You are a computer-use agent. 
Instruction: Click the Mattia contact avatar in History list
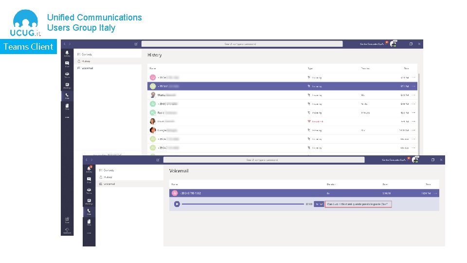pos(153,95)
